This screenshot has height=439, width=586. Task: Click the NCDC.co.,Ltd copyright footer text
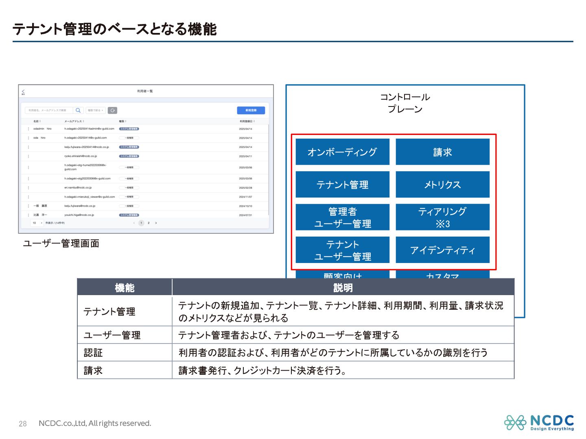pos(95,423)
